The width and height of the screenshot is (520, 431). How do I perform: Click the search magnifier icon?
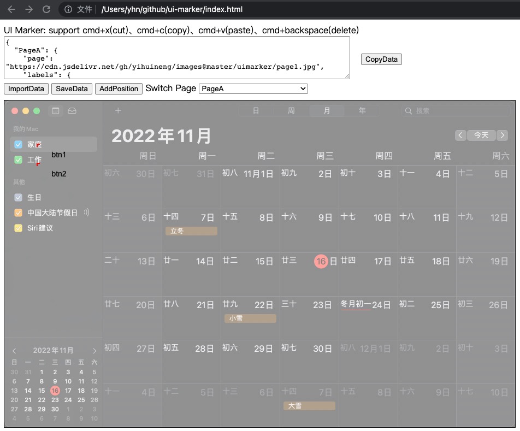[409, 111]
